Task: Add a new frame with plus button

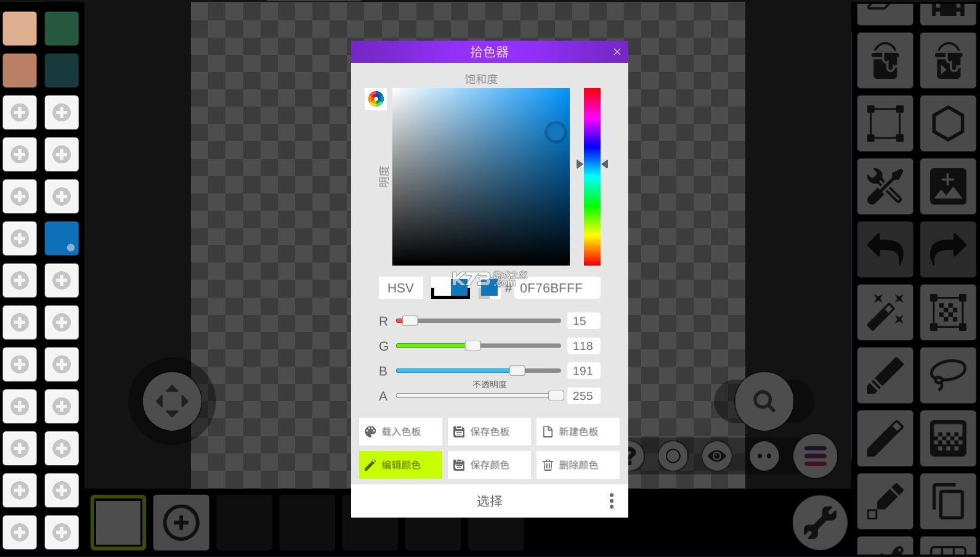Action: point(181,522)
